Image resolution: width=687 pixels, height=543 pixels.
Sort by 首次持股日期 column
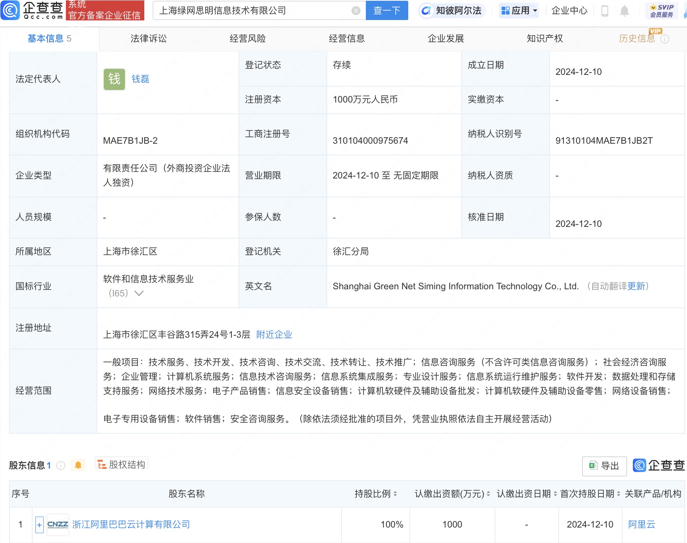pos(618,494)
